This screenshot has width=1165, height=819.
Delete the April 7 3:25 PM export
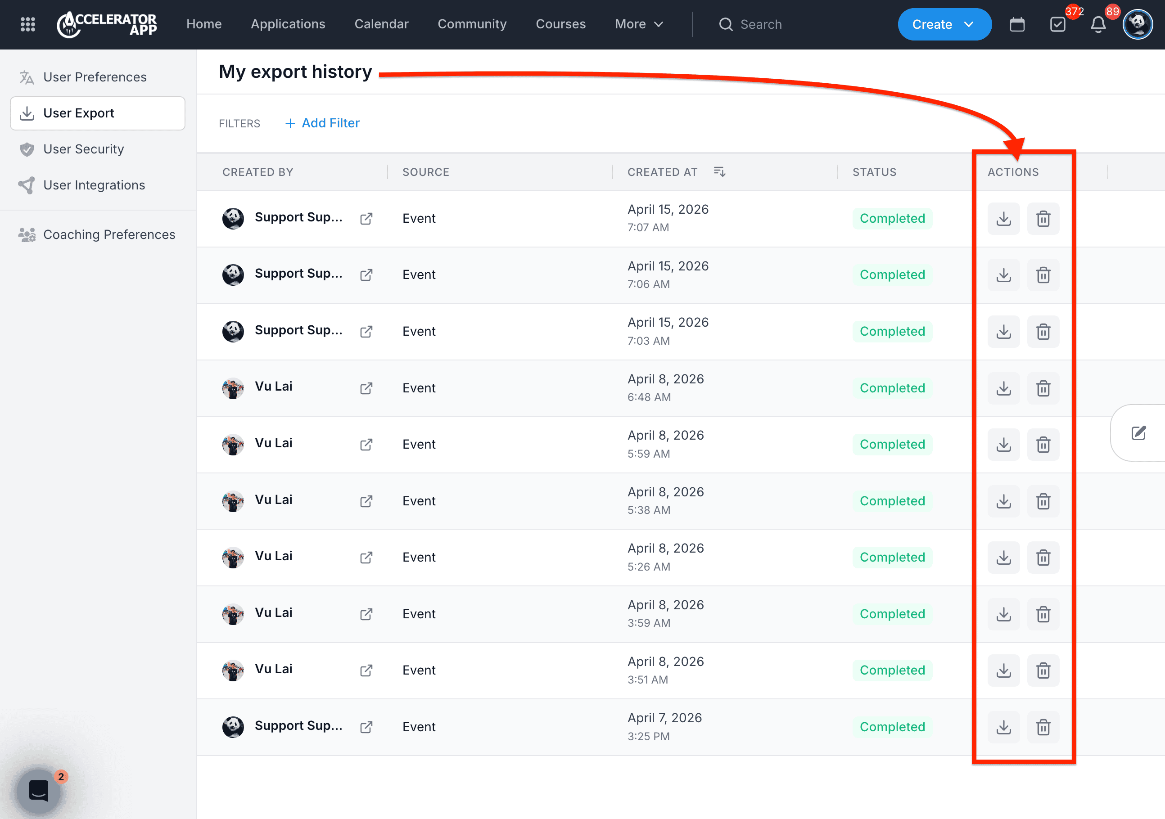tap(1043, 727)
